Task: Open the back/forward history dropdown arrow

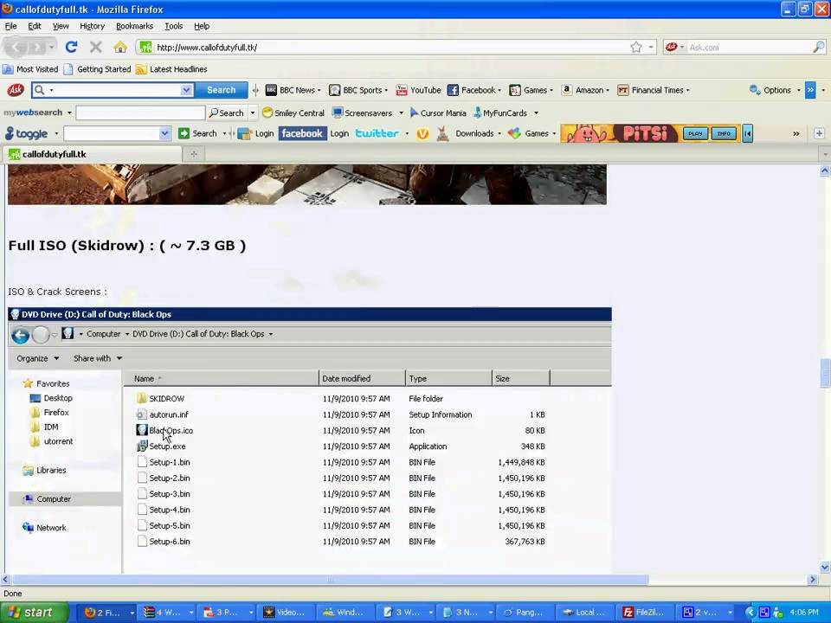Action: (51, 47)
